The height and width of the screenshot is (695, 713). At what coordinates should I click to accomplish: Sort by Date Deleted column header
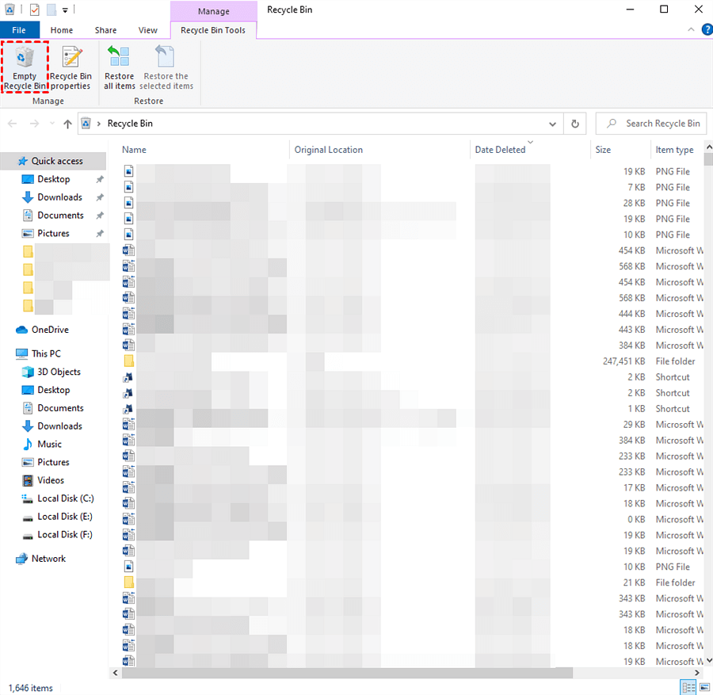coord(500,150)
